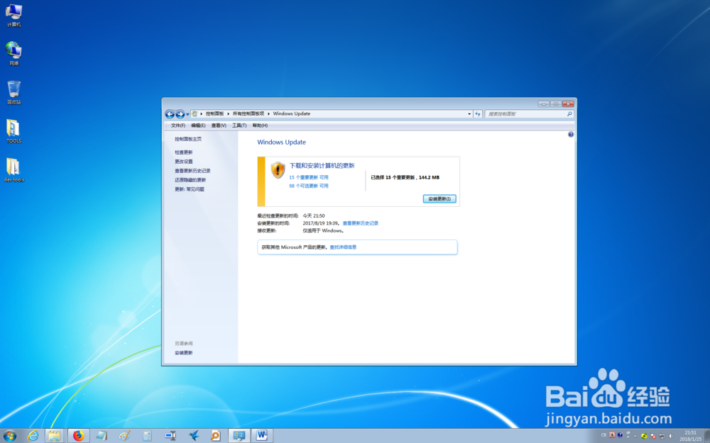Screen dimensions: 710x443
Task: Open the 计算机 desktop icon
Action: (x=13, y=16)
